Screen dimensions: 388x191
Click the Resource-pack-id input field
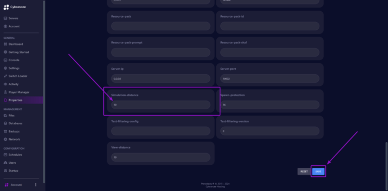tap(270, 26)
